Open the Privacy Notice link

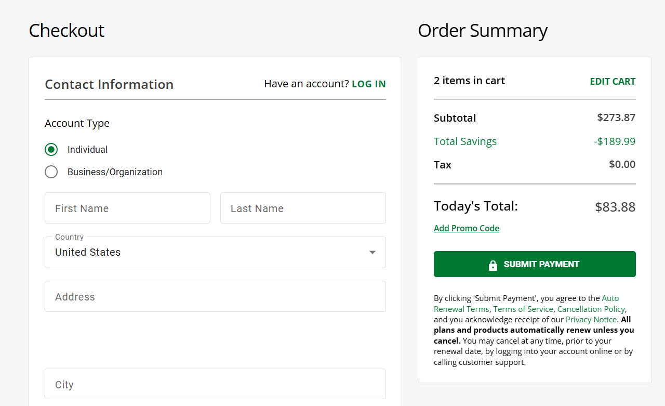(x=591, y=319)
